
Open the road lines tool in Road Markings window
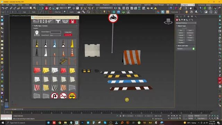pos(43,22)
